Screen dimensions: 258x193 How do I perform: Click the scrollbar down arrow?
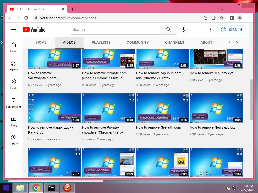point(251,176)
